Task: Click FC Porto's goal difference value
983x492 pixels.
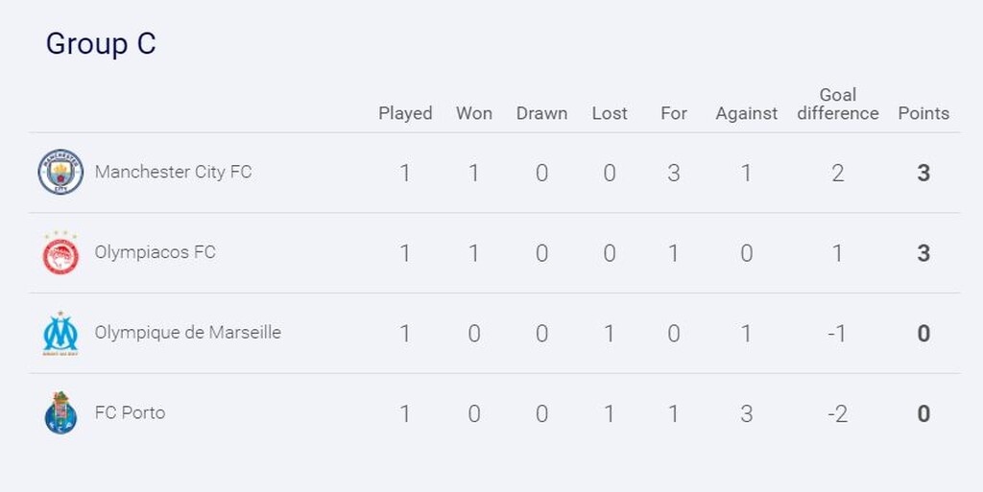Action: pyautogui.click(x=838, y=414)
